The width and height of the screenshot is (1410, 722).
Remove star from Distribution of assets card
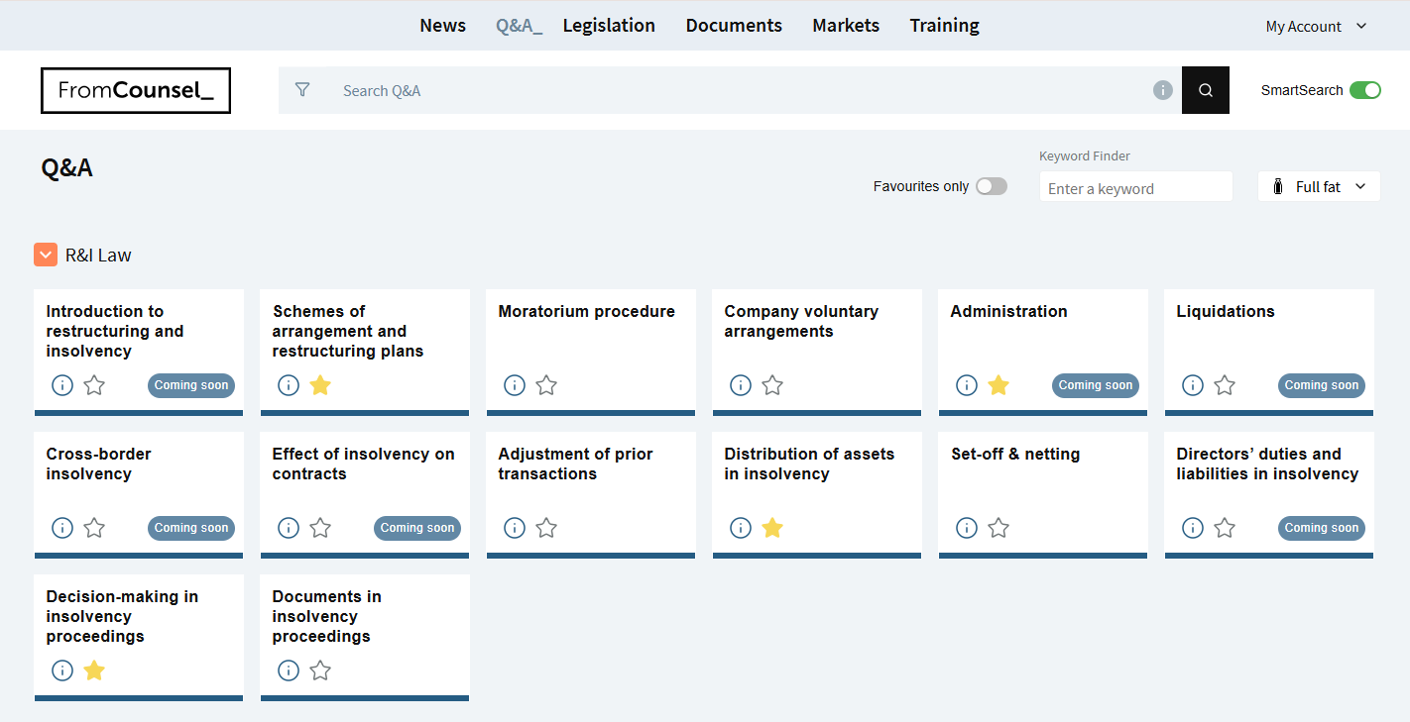click(x=772, y=528)
